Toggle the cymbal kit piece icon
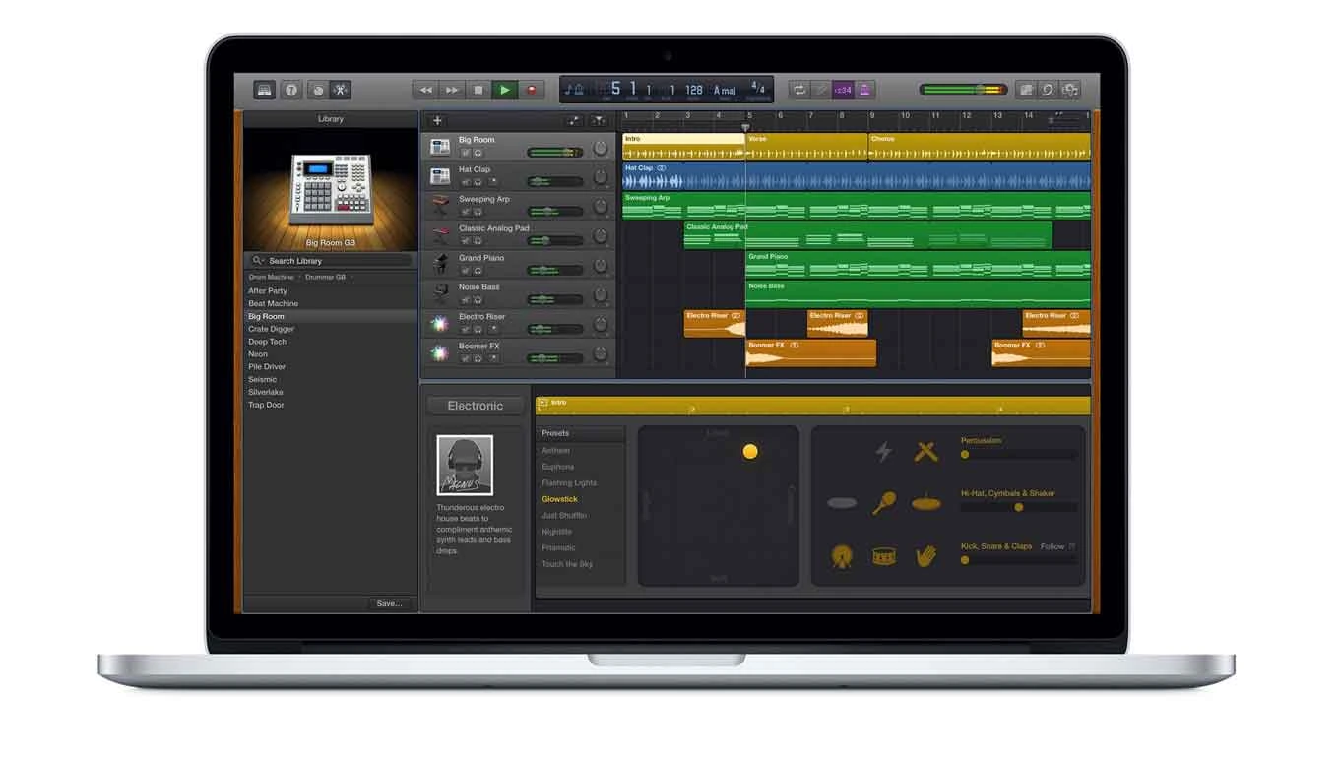The image size is (1339, 758). [925, 503]
